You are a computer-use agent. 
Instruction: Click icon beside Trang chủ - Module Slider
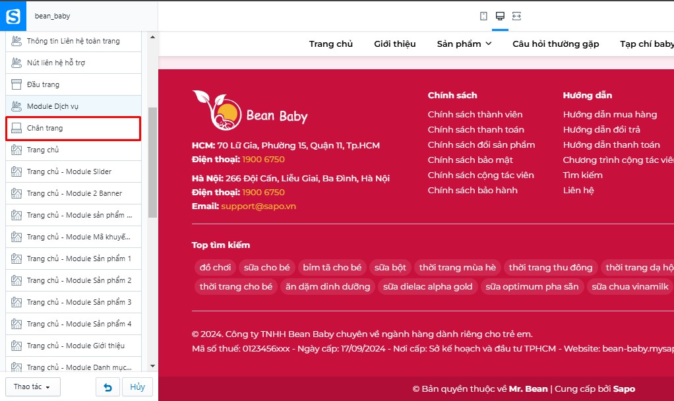tap(16, 171)
